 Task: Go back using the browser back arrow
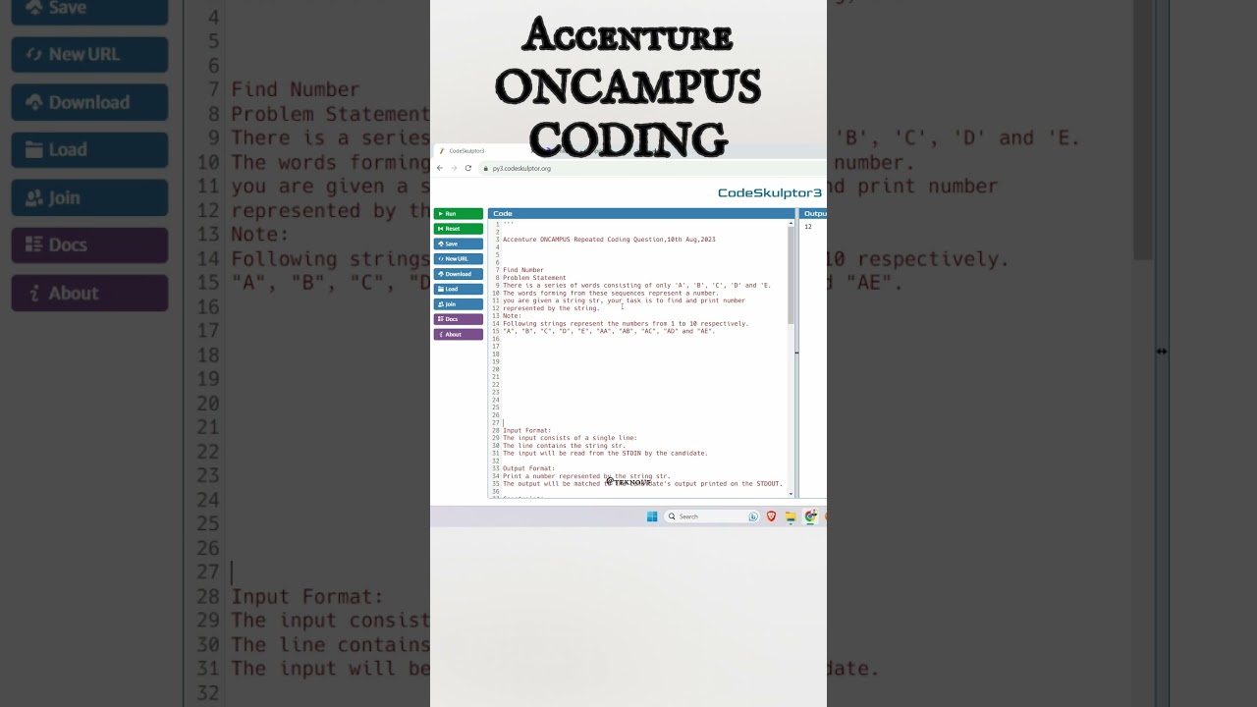point(440,168)
